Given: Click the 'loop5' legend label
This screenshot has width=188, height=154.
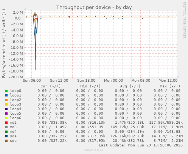Looking at the screenshot, I should (16, 114).
